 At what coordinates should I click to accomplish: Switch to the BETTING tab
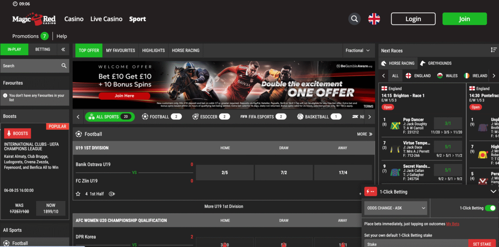42,49
